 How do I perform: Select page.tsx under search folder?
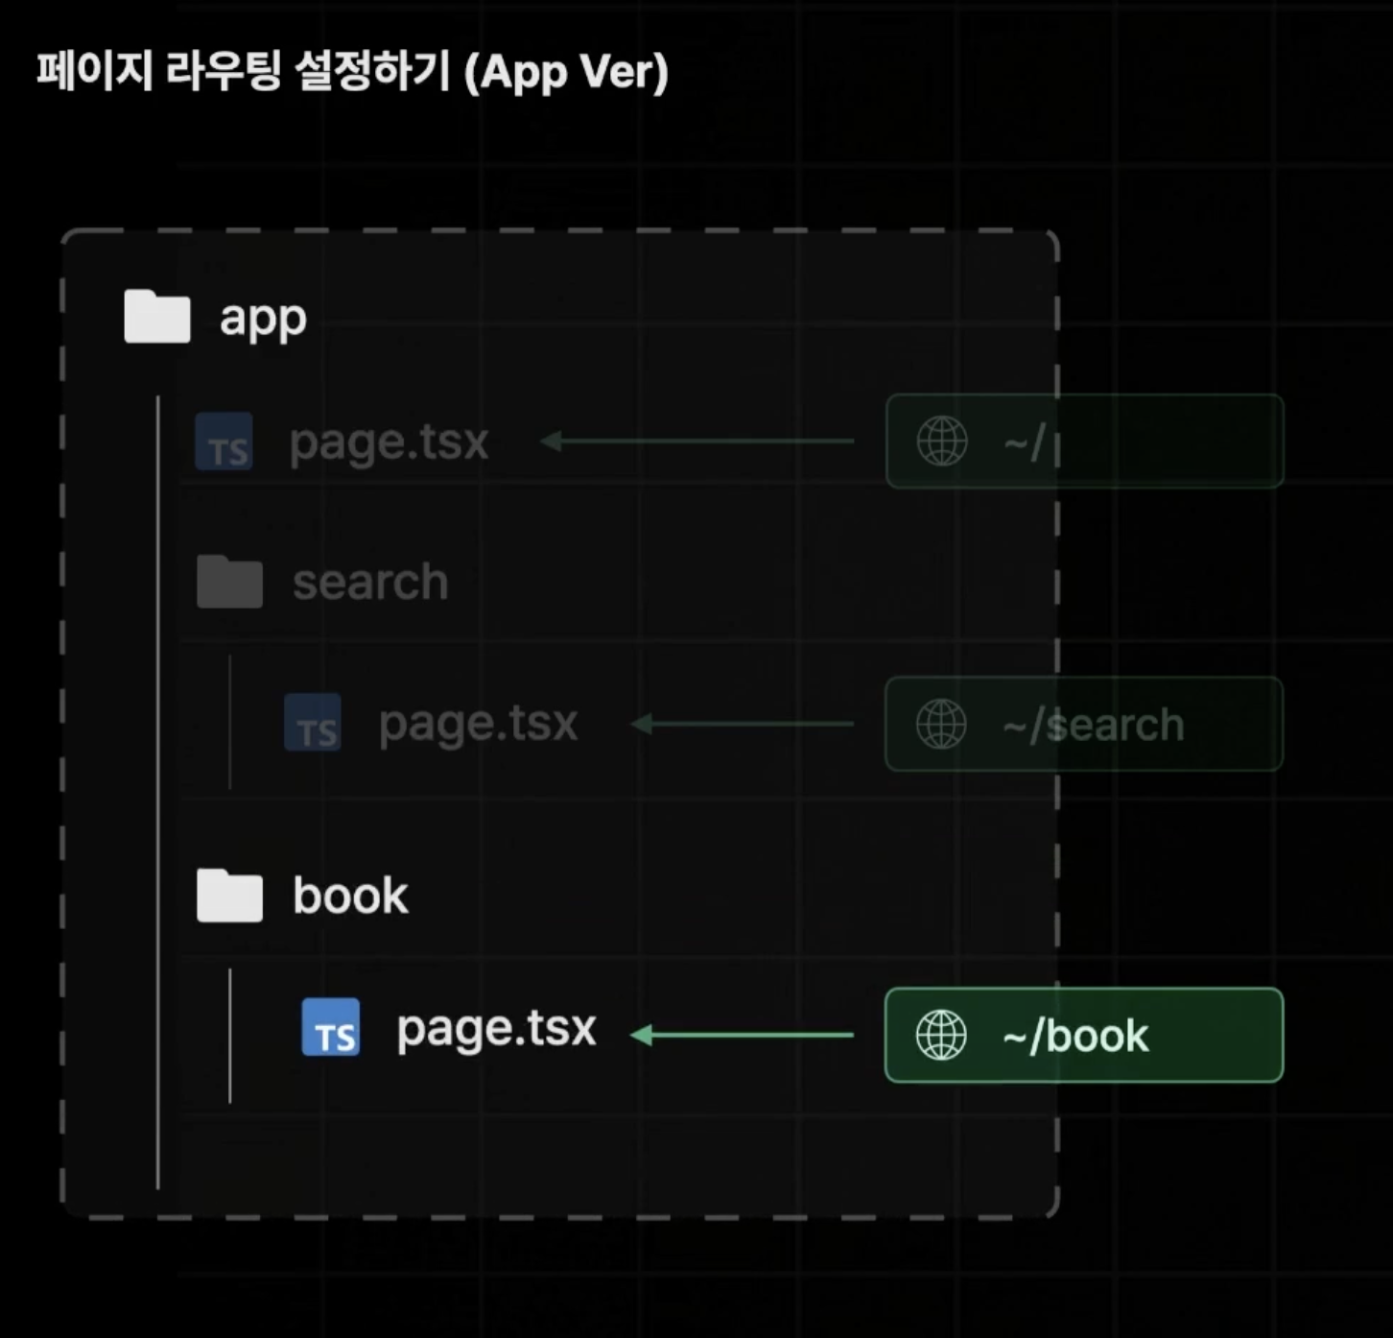coord(478,725)
